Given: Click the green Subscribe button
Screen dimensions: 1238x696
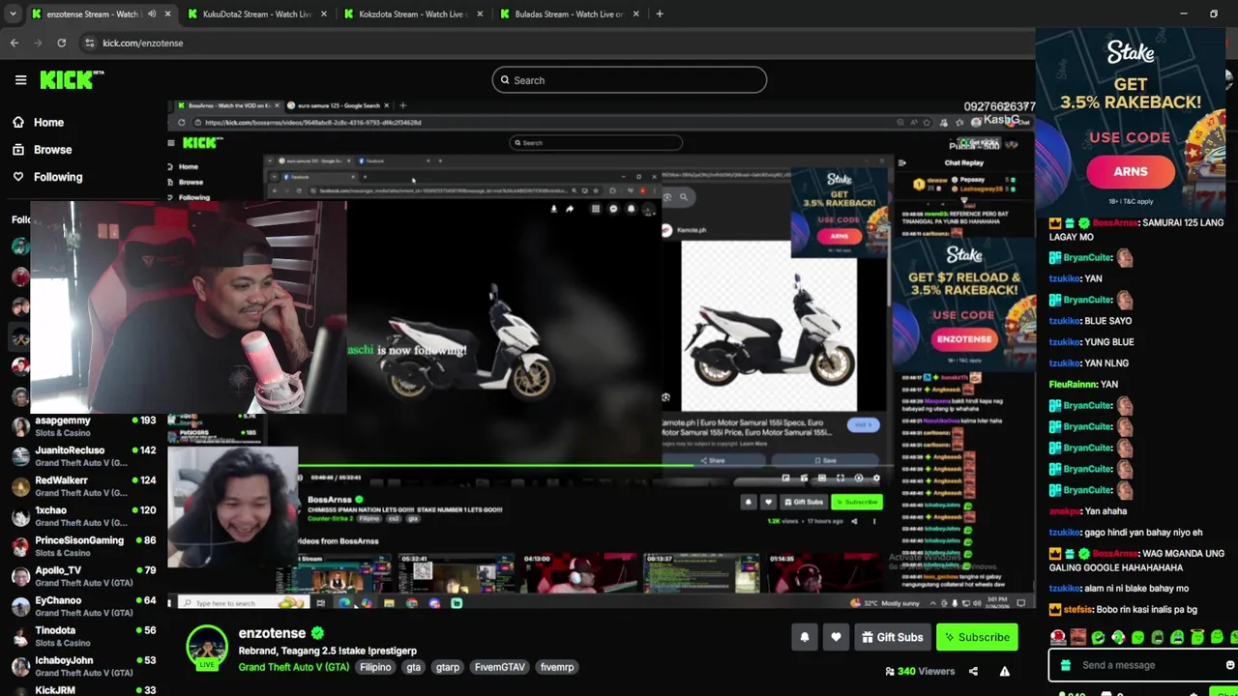Looking at the screenshot, I should pyautogui.click(x=977, y=637).
